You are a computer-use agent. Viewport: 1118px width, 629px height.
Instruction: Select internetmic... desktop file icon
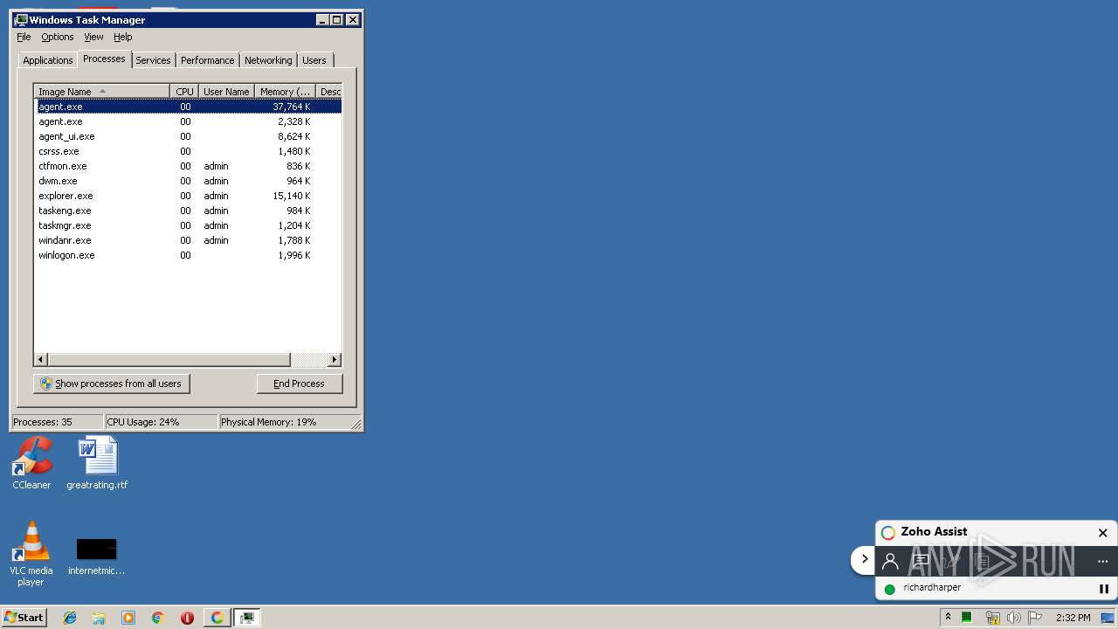click(x=96, y=556)
